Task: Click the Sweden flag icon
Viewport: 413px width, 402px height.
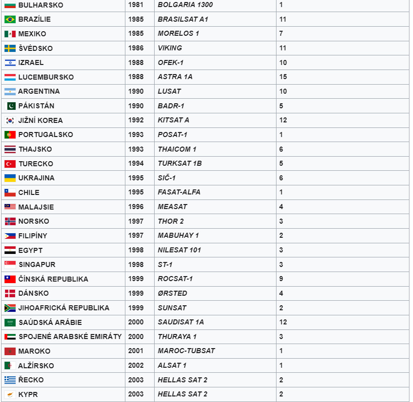Action: [10, 48]
